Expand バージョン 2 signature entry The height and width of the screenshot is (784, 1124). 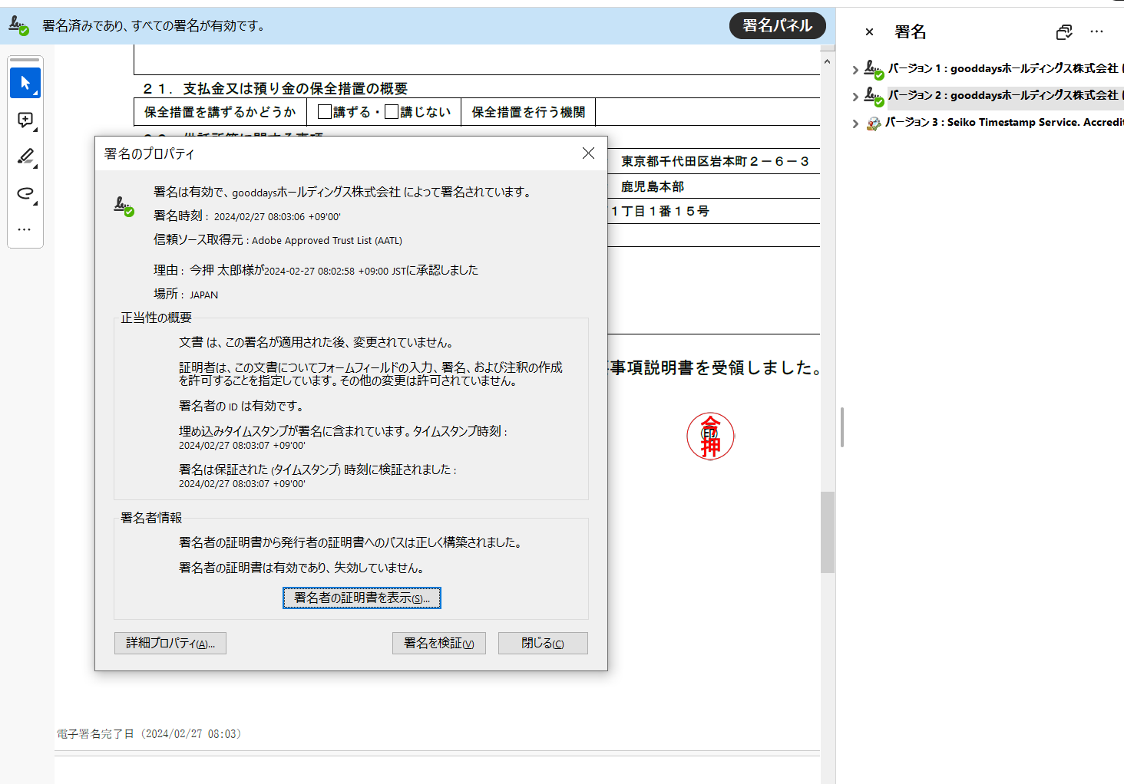pyautogui.click(x=855, y=97)
